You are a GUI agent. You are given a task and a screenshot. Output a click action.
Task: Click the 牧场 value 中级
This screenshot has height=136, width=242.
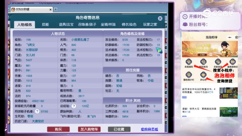[151, 81]
